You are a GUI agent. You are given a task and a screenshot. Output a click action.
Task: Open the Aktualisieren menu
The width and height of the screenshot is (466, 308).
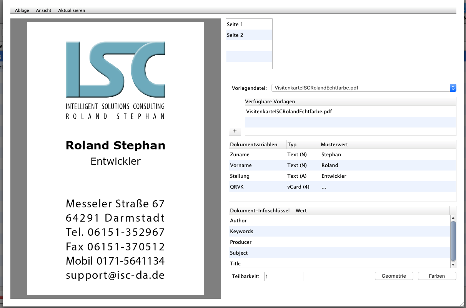[72, 10]
